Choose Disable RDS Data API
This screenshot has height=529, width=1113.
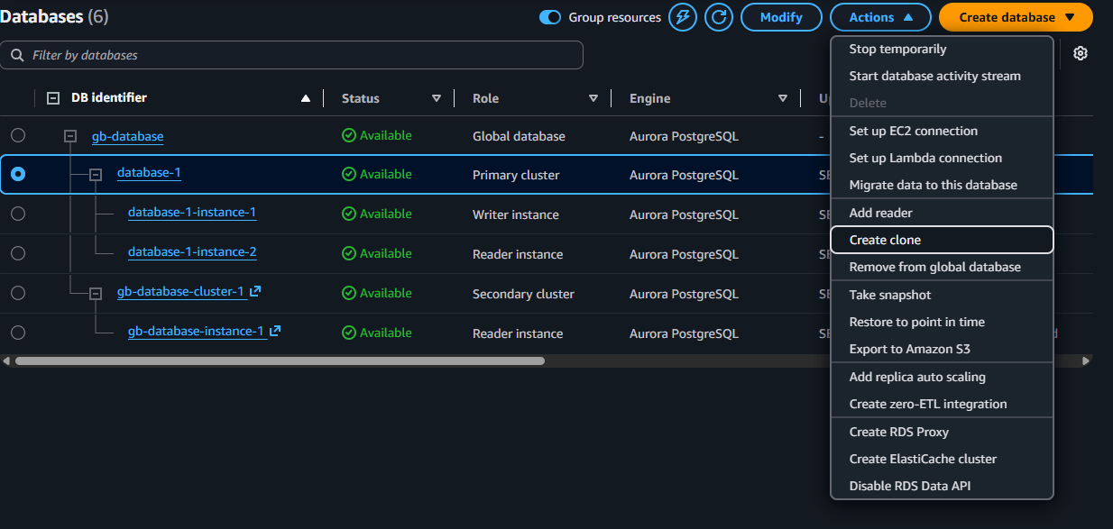click(942, 486)
